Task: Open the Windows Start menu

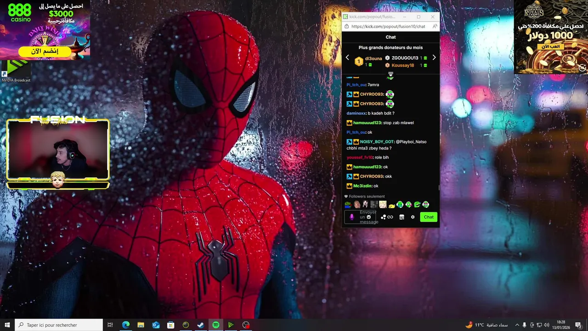Action: [7, 325]
